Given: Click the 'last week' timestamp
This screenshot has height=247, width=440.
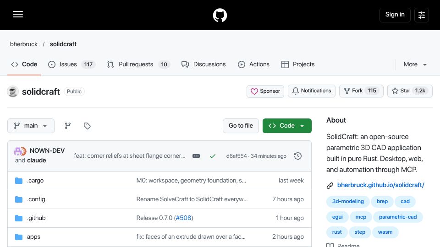Looking at the screenshot, I should click(291, 181).
